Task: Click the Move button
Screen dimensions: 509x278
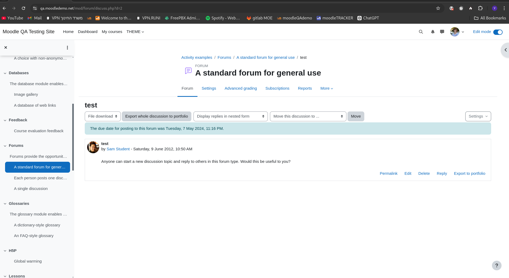Action: (x=356, y=116)
